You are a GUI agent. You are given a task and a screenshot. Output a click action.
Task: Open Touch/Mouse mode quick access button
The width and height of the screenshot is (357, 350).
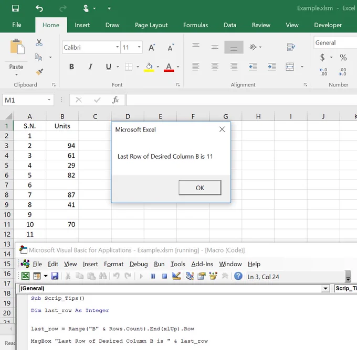(86, 8)
